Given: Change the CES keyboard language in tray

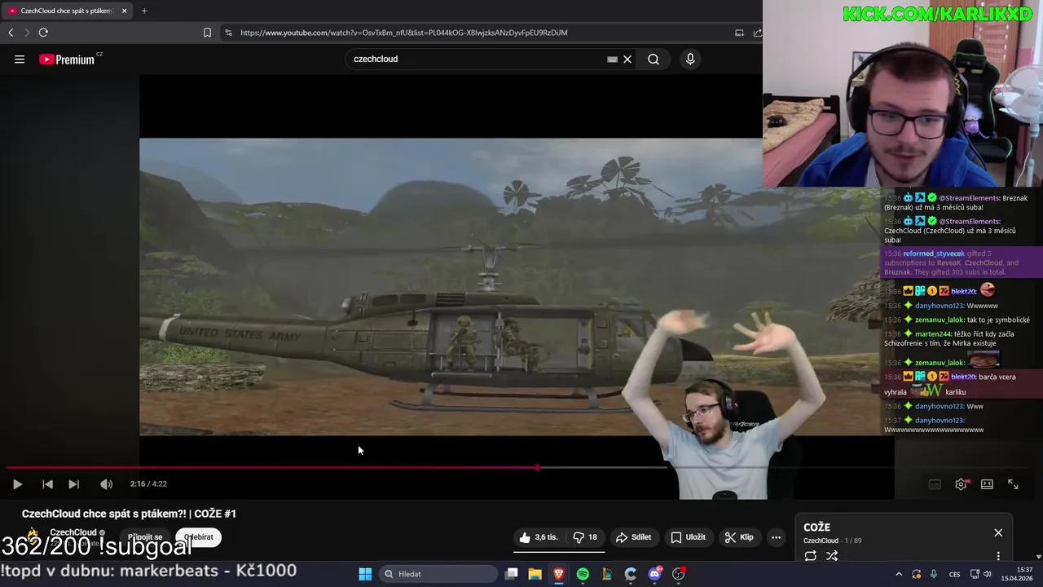Looking at the screenshot, I should pos(955,574).
